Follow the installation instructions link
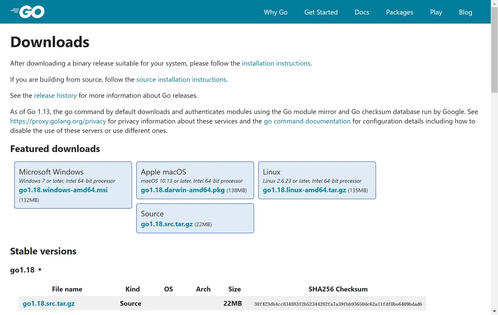Viewport: 498px width, 315px height. [276, 63]
